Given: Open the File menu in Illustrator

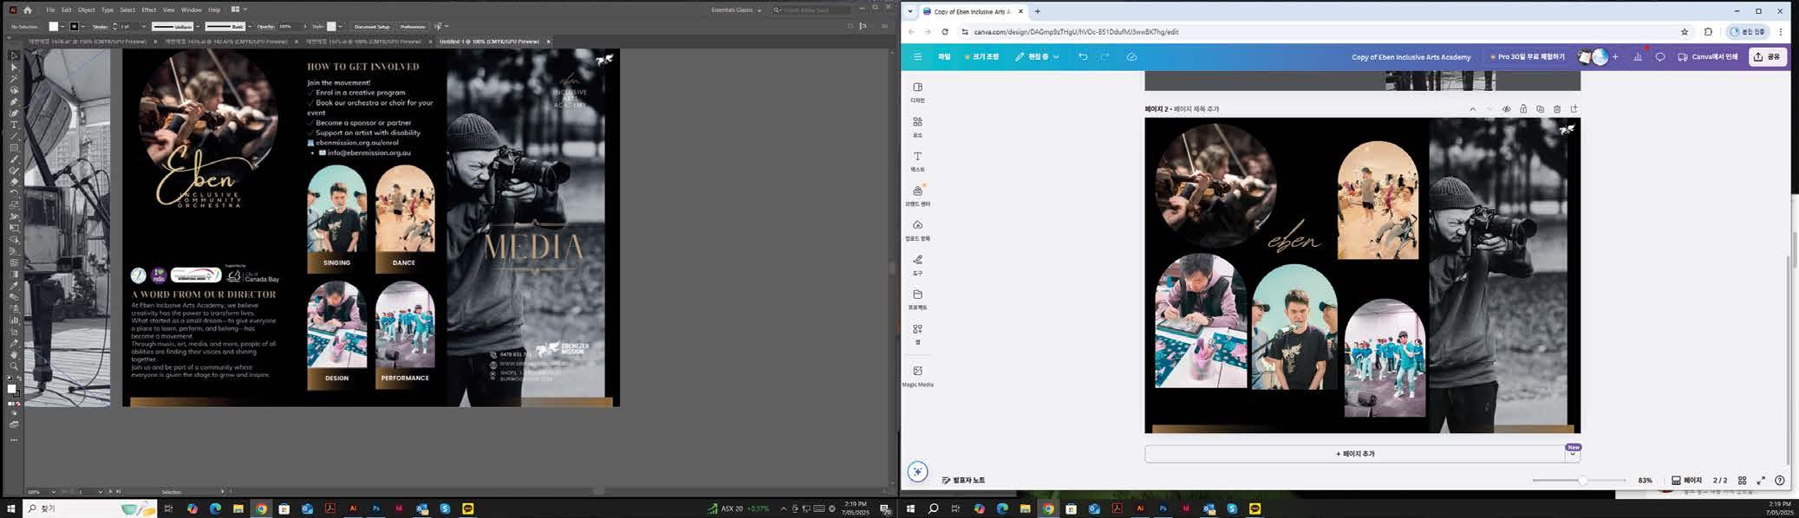Looking at the screenshot, I should coord(50,10).
